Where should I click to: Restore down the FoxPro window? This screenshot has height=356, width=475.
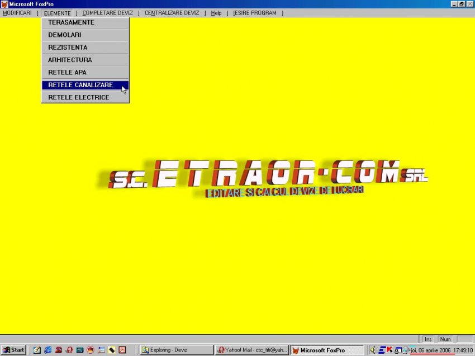click(x=461, y=4)
